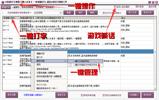Toggle the 乱码_修改编码 checkbox

[x=115, y=7]
